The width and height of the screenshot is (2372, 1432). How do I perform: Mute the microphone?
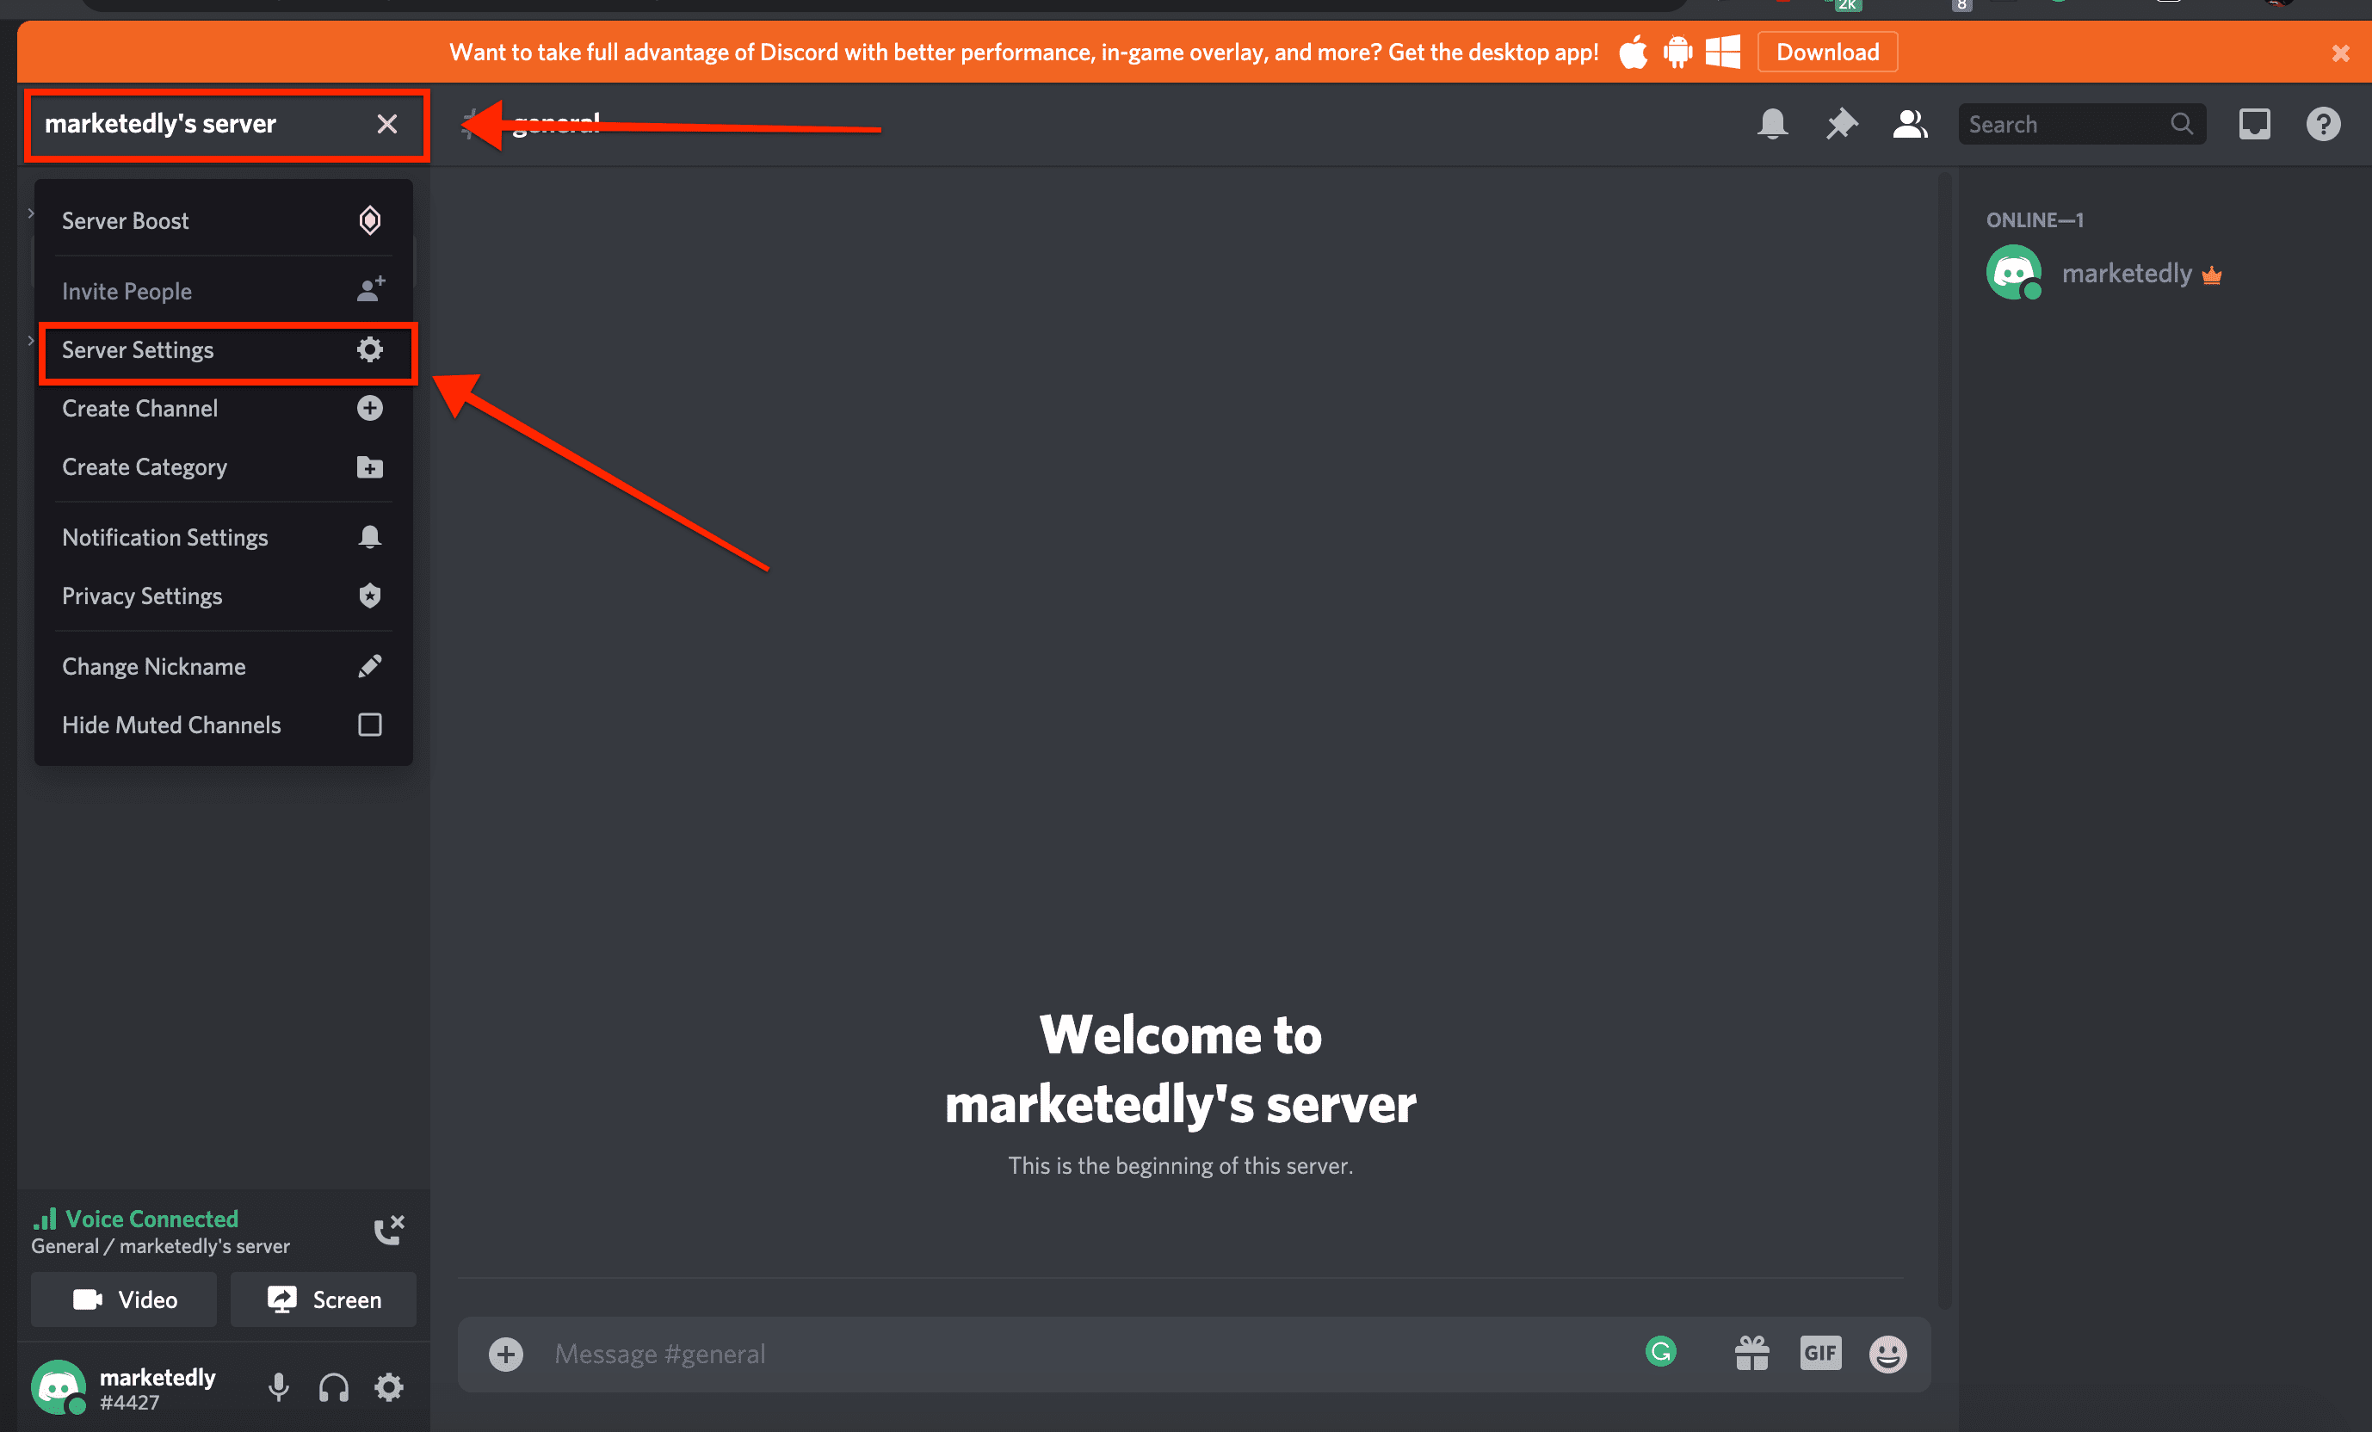point(278,1386)
